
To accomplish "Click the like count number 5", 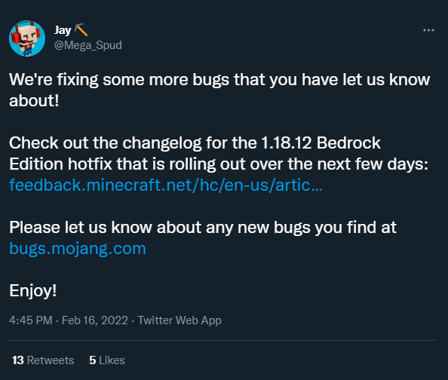I will [x=92, y=360].
